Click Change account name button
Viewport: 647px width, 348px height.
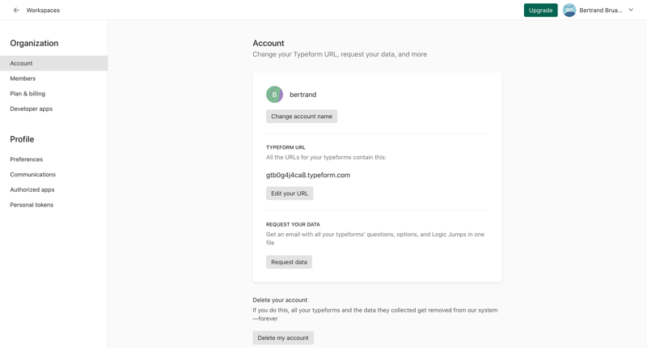[302, 117]
